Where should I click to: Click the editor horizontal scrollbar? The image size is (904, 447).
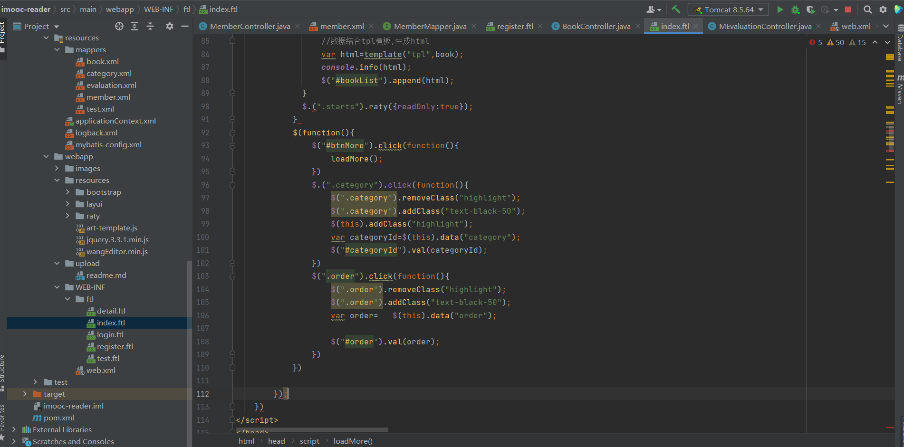coord(312,430)
